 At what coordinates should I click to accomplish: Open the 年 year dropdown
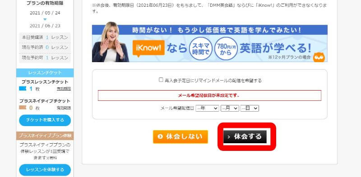(x=207, y=108)
